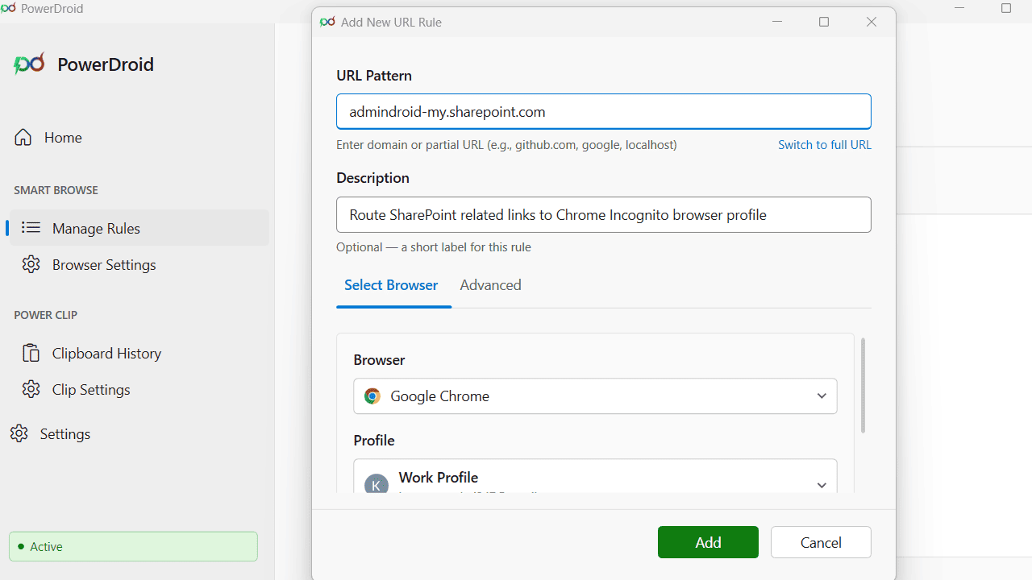Click the PowerDroid icon in main window title bar
Image resolution: width=1032 pixels, height=580 pixels.
(x=8, y=9)
